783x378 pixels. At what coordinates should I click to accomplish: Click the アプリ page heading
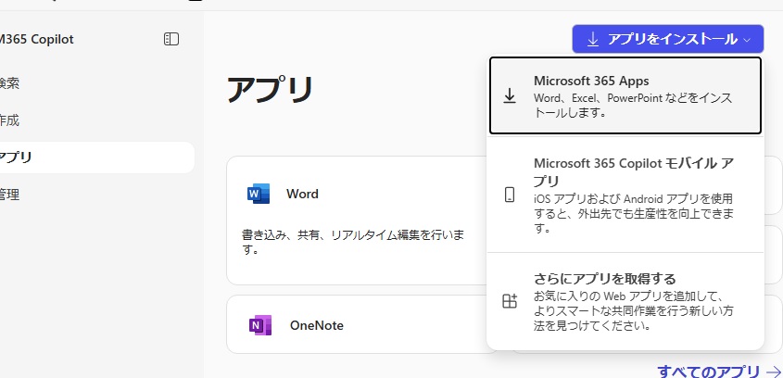click(x=271, y=89)
